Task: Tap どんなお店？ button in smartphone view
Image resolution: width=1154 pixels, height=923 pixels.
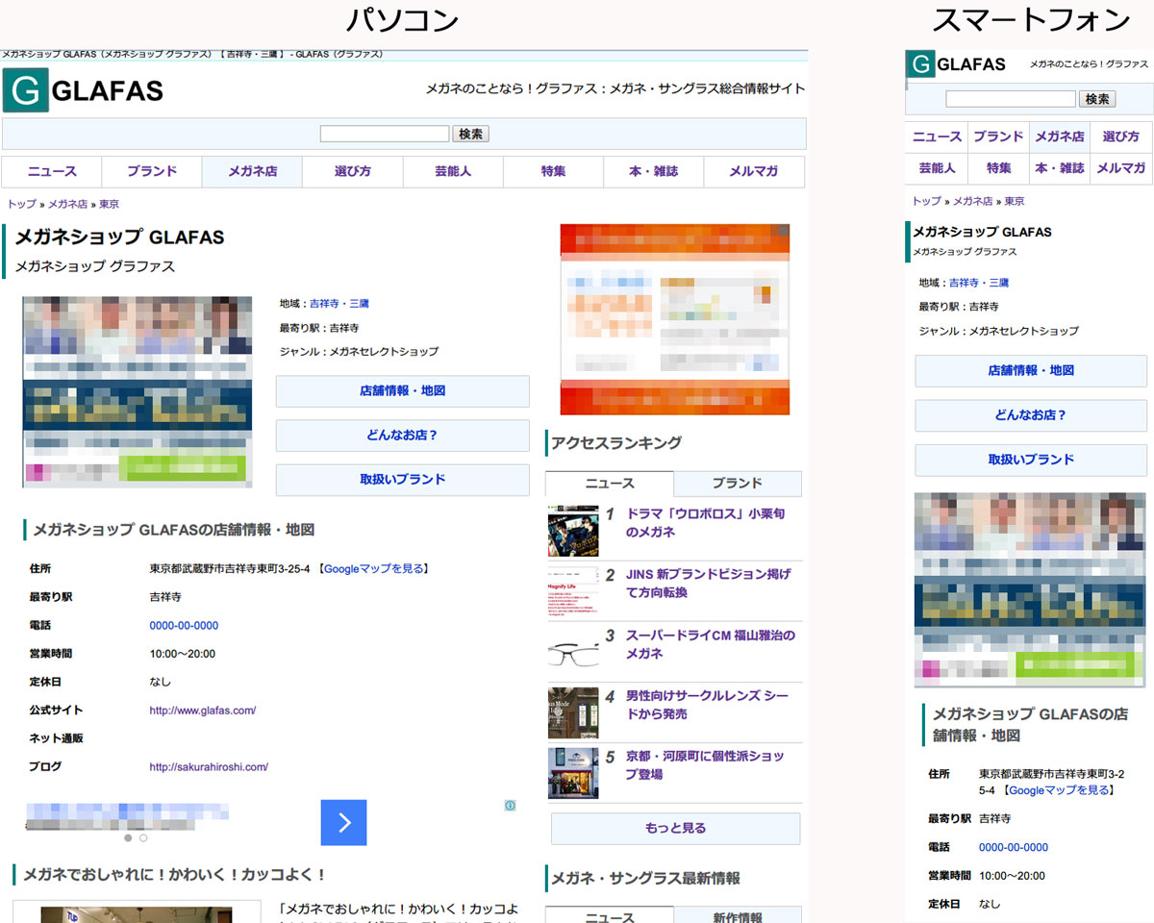Action: click(x=1031, y=415)
